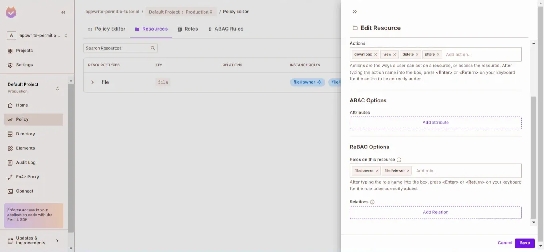Click the Add role input field
This screenshot has width=544, height=252.
(x=467, y=171)
